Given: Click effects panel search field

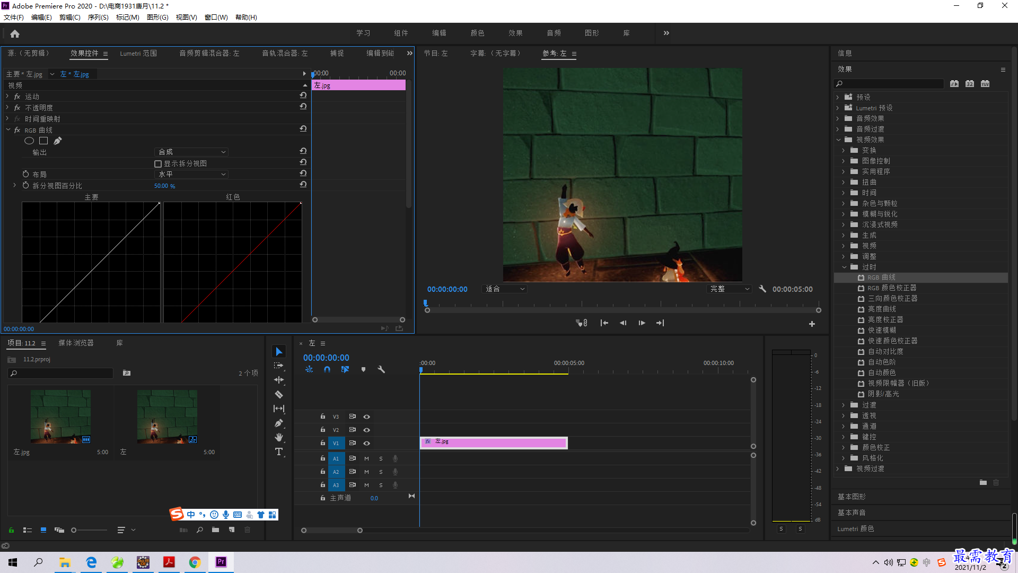Looking at the screenshot, I should 888,84.
